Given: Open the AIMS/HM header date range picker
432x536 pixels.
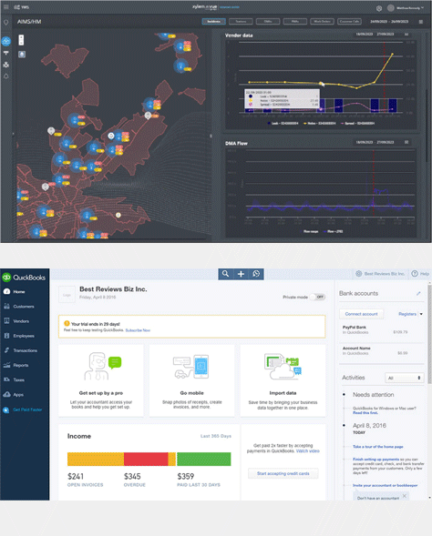Looking at the screenshot, I should (389, 22).
